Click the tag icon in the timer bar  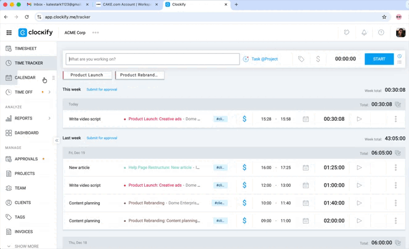pos(301,59)
